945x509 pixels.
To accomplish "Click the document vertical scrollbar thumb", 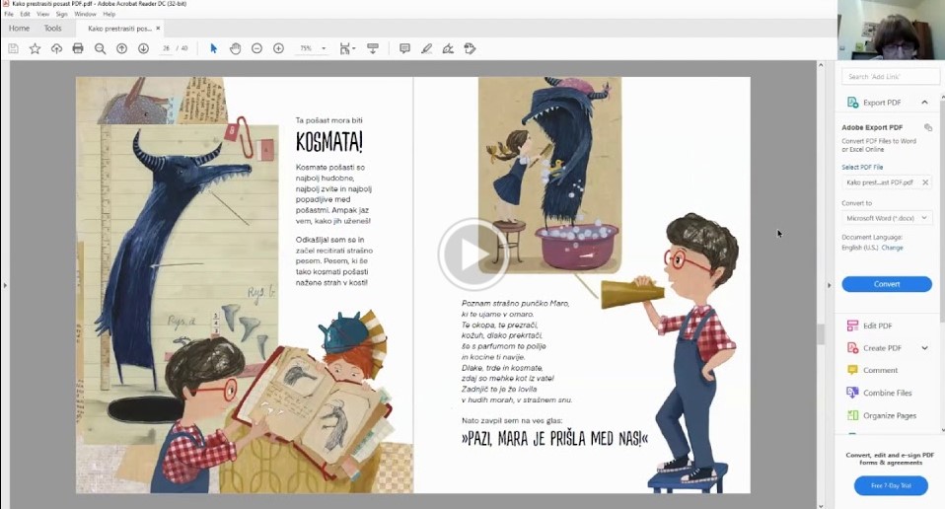I will [821, 333].
